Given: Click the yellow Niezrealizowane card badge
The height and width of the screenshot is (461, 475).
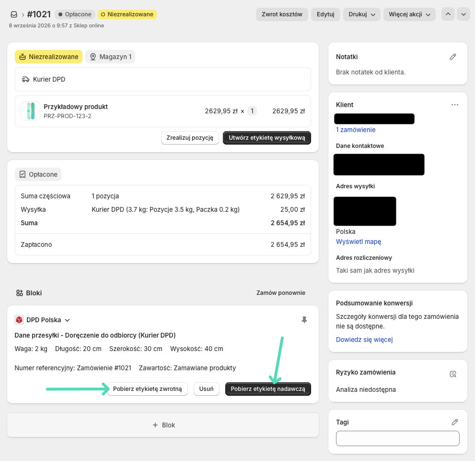Looking at the screenshot, I should click(48, 57).
